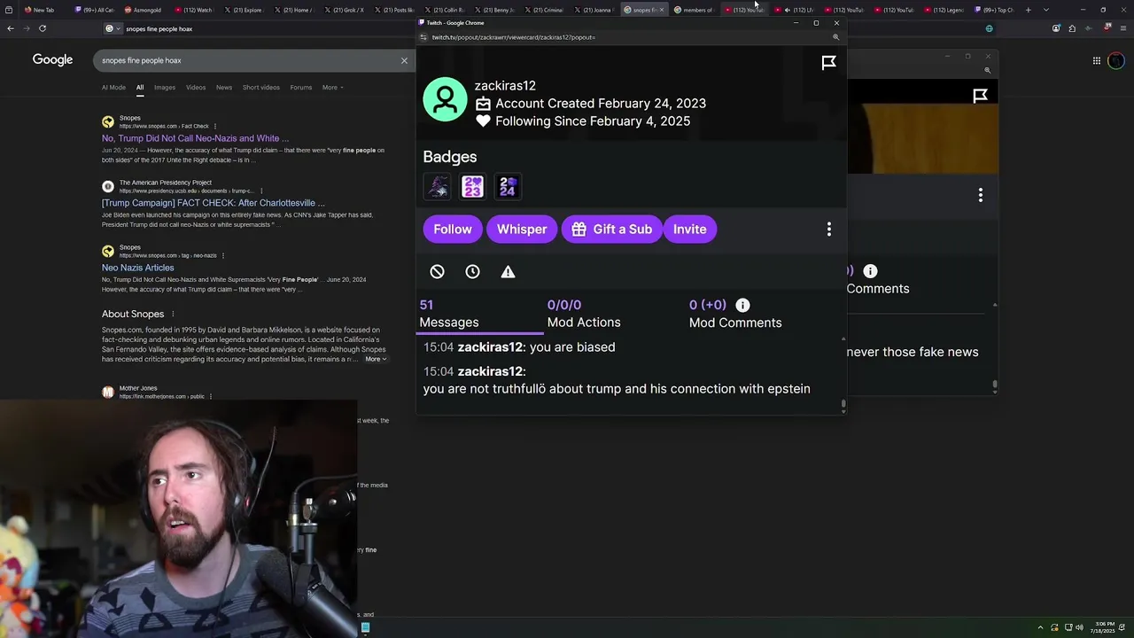Open the three-dot menu of the presidency.ucsb.edu result
1134x638 pixels.
coord(261,191)
